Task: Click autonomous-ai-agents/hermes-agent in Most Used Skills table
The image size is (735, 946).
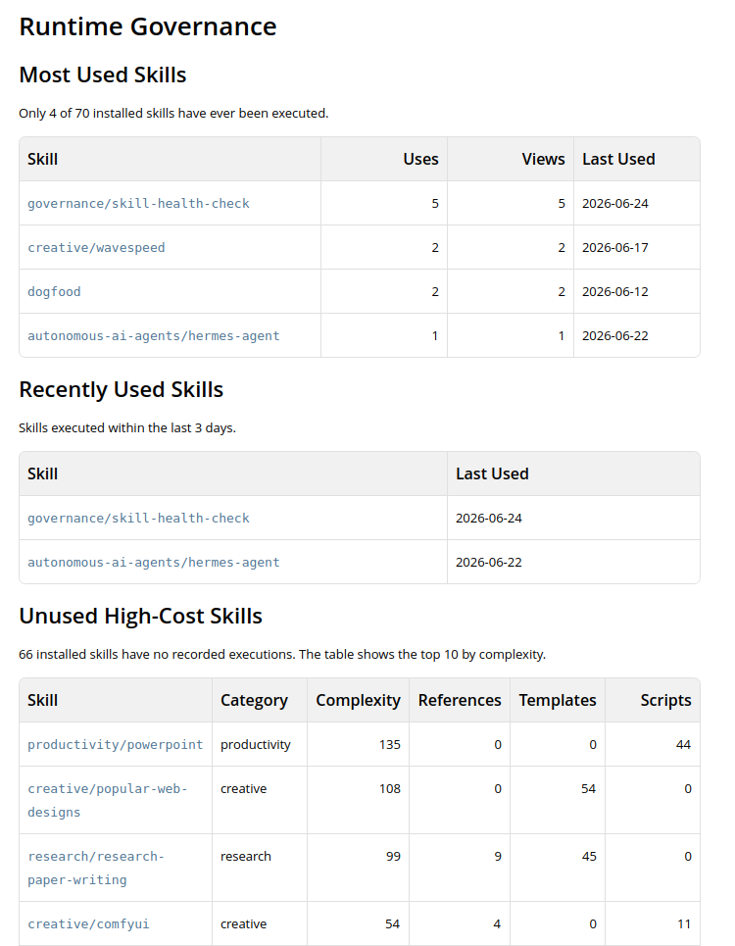Action: click(x=153, y=335)
